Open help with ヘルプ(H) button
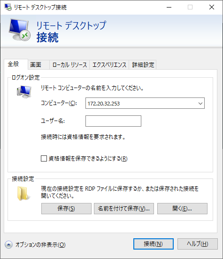Screen dimensions: 223x259 (x=198, y=244)
